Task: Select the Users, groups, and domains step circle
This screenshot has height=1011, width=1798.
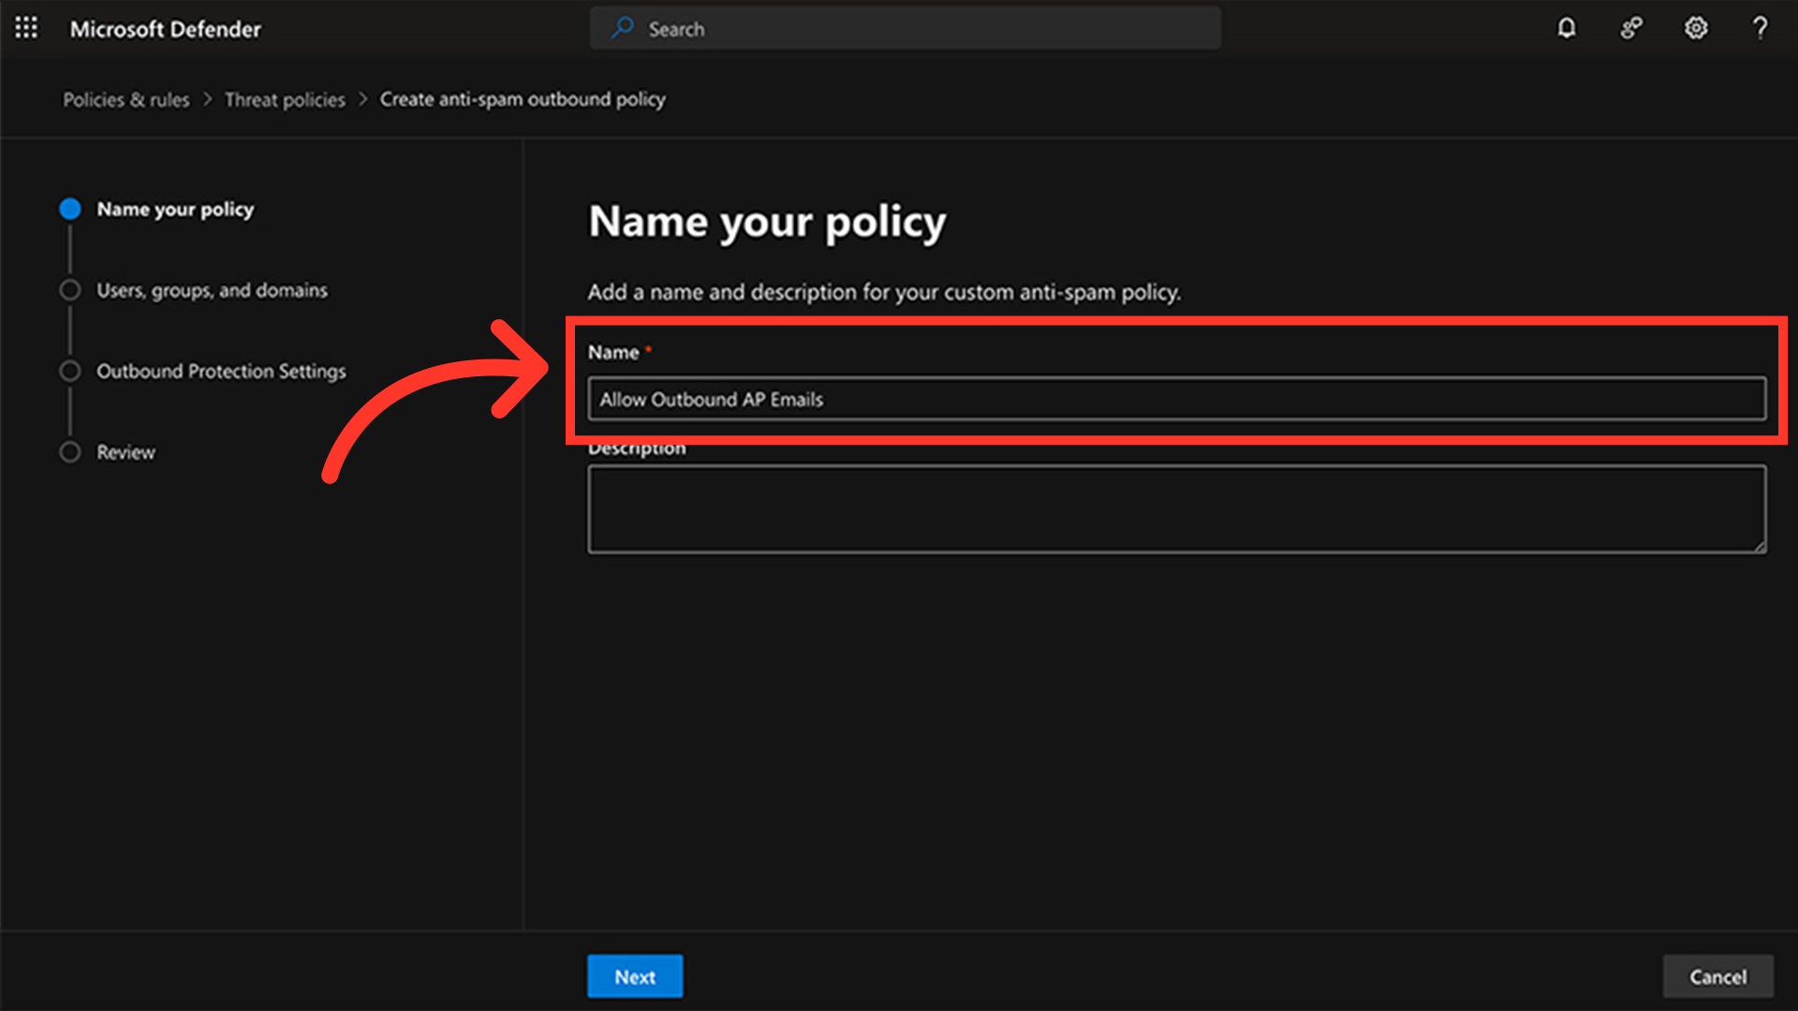Action: (70, 290)
